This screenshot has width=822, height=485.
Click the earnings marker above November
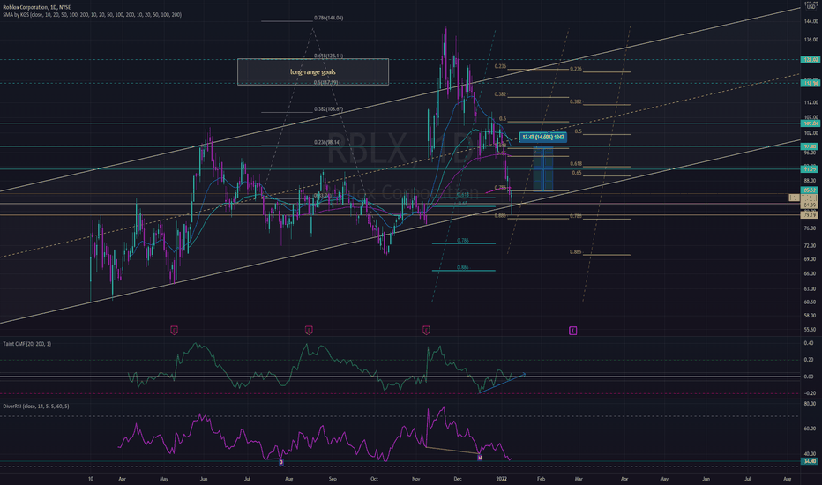click(426, 331)
